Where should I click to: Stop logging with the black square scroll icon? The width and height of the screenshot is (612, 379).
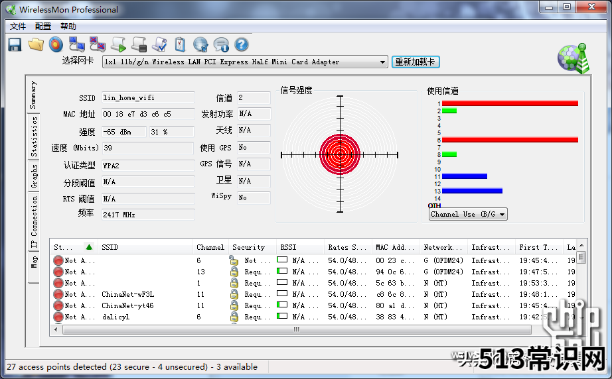139,45
